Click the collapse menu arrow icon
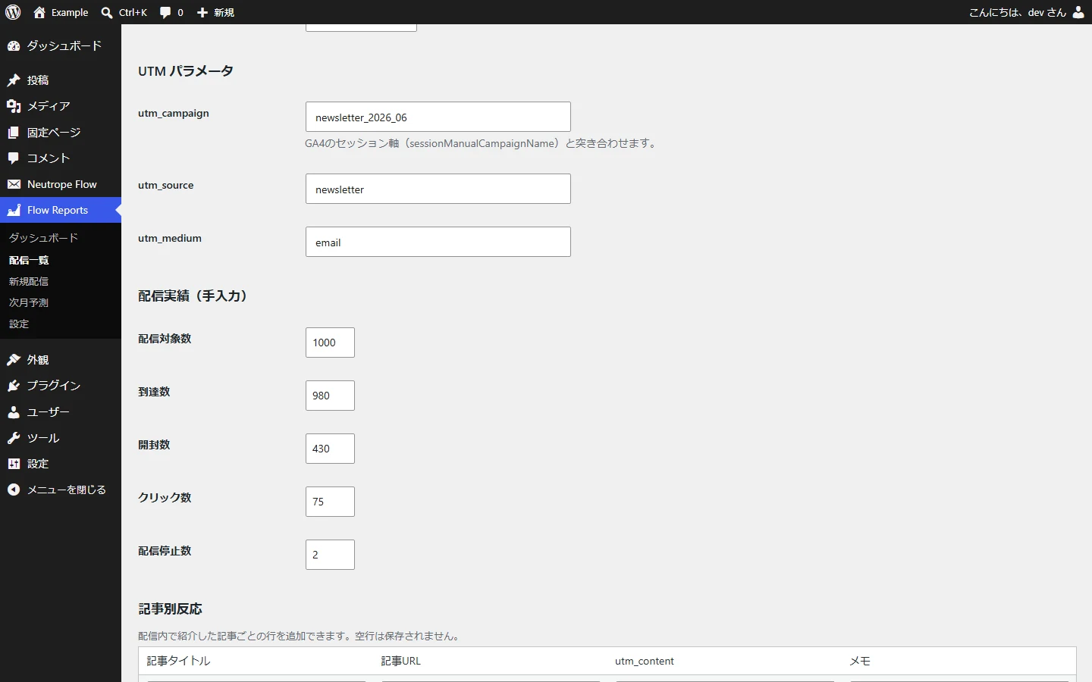This screenshot has height=682, width=1092. (x=14, y=490)
